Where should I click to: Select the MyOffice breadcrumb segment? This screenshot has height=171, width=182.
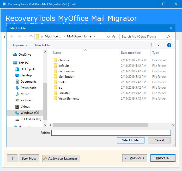tap(53, 36)
